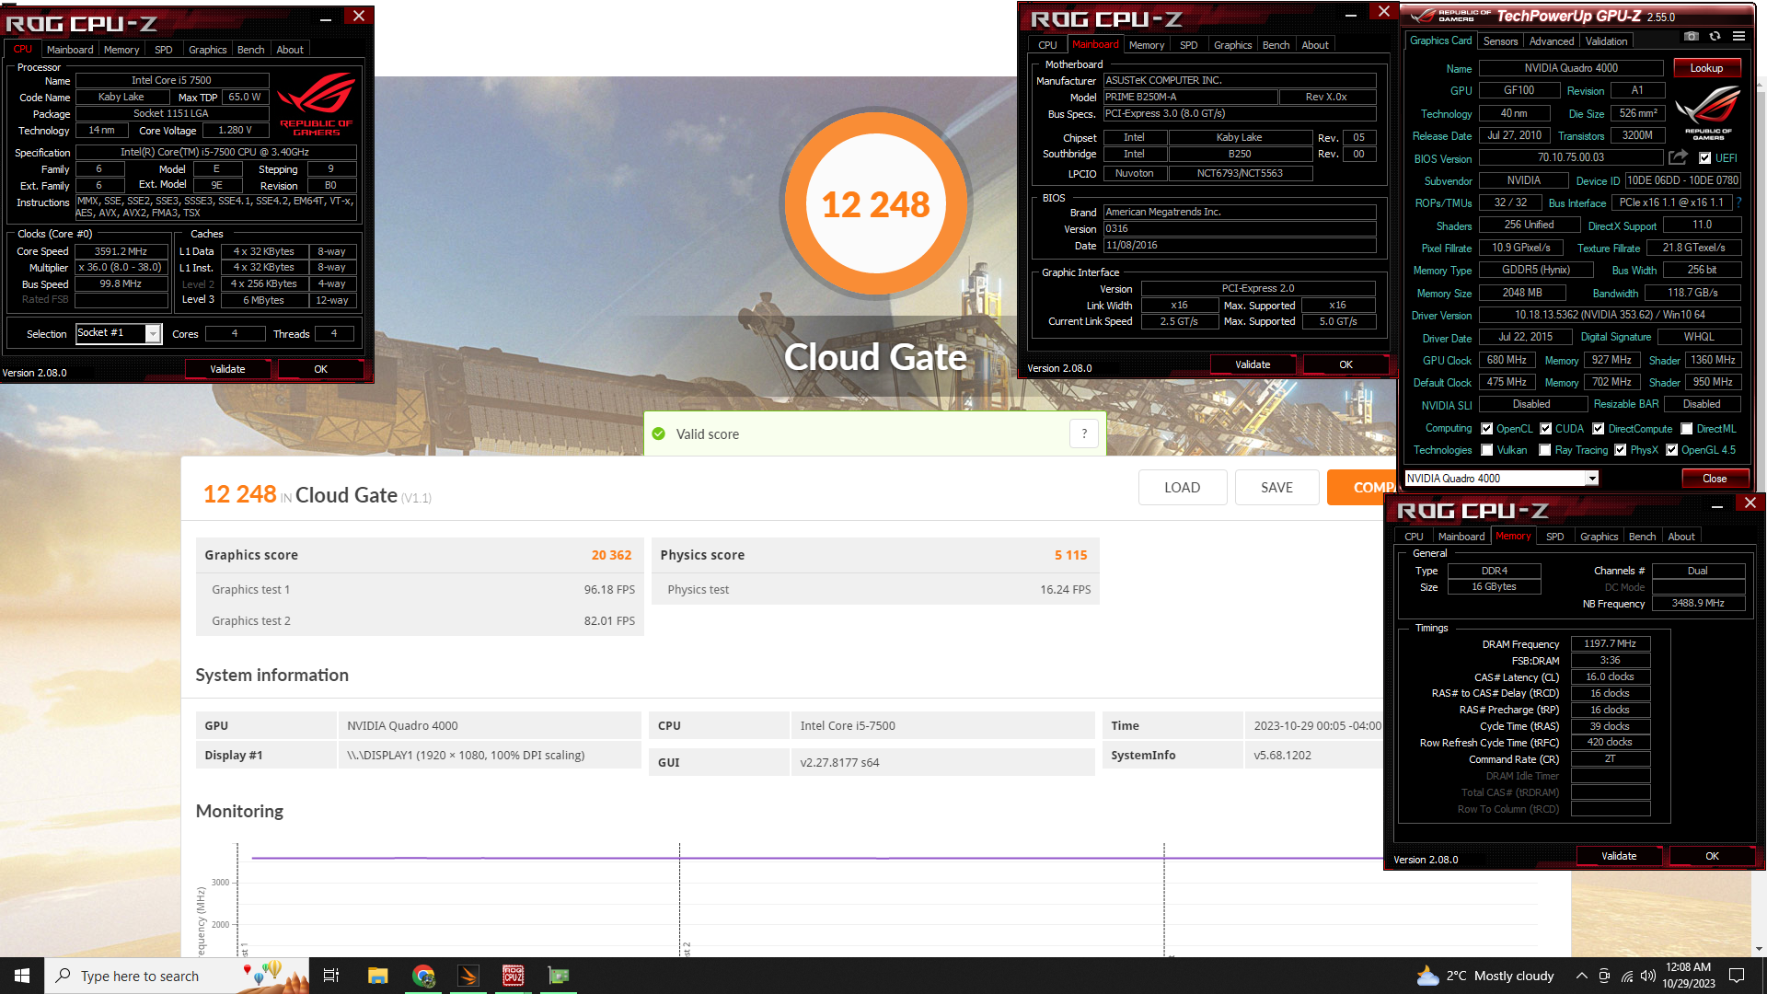Open weather widget Mostly cloudy
The height and width of the screenshot is (994, 1767).
click(1485, 976)
